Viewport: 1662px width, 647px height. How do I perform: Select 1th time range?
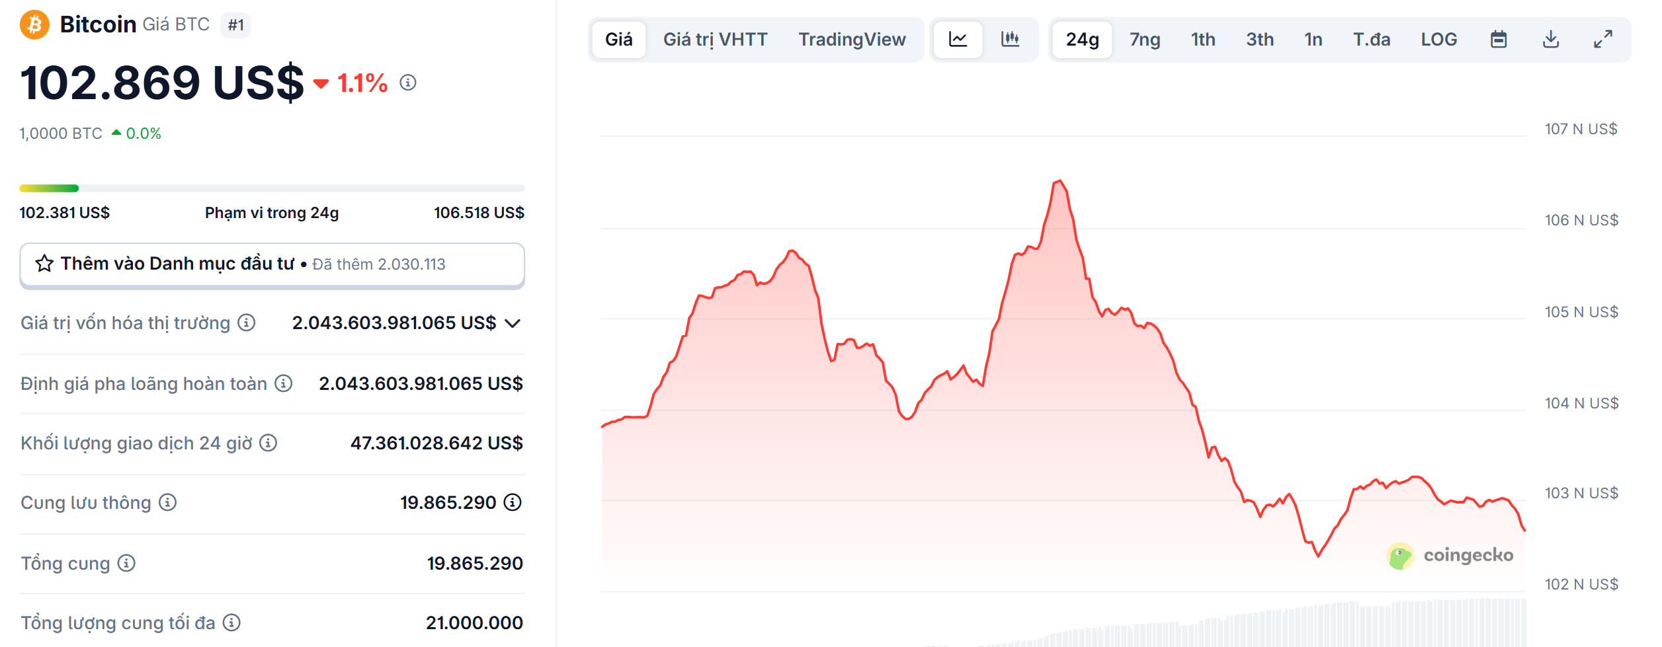click(1203, 40)
